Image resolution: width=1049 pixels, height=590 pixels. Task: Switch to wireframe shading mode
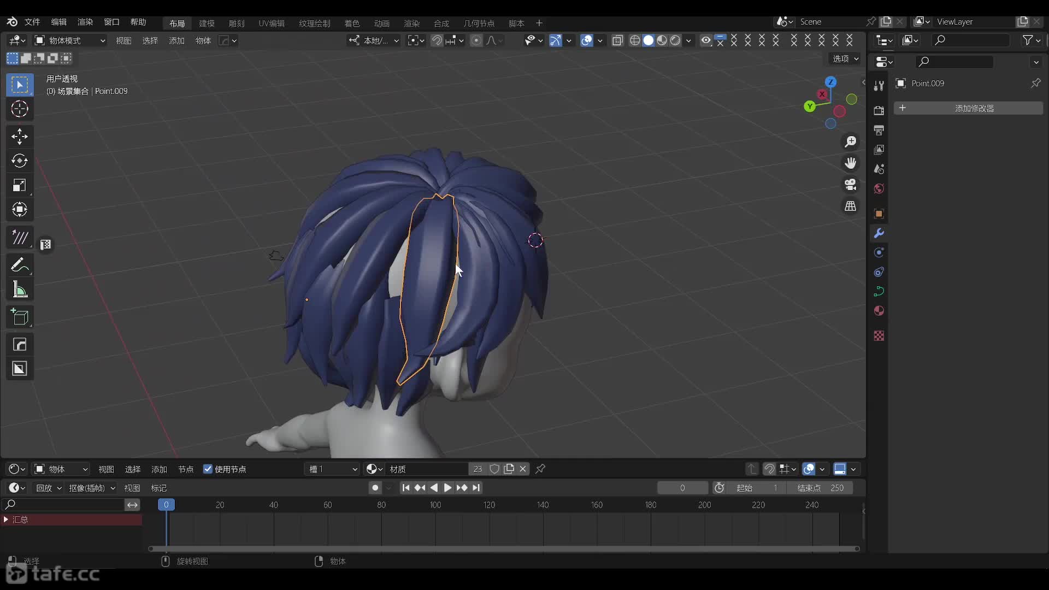coord(635,40)
